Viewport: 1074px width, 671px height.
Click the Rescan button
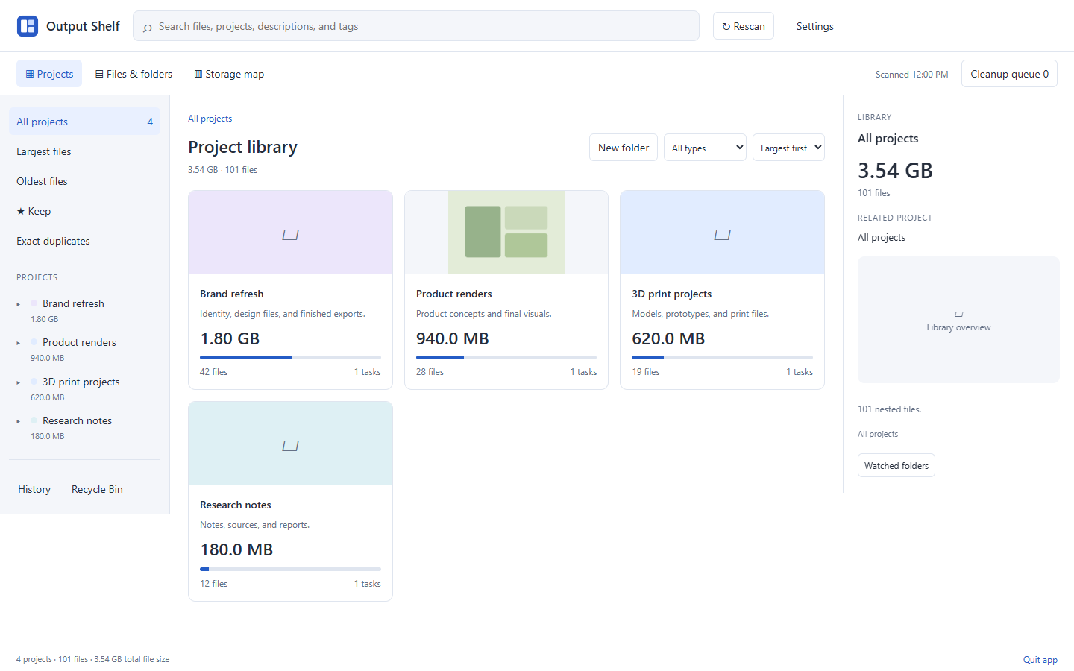[744, 26]
